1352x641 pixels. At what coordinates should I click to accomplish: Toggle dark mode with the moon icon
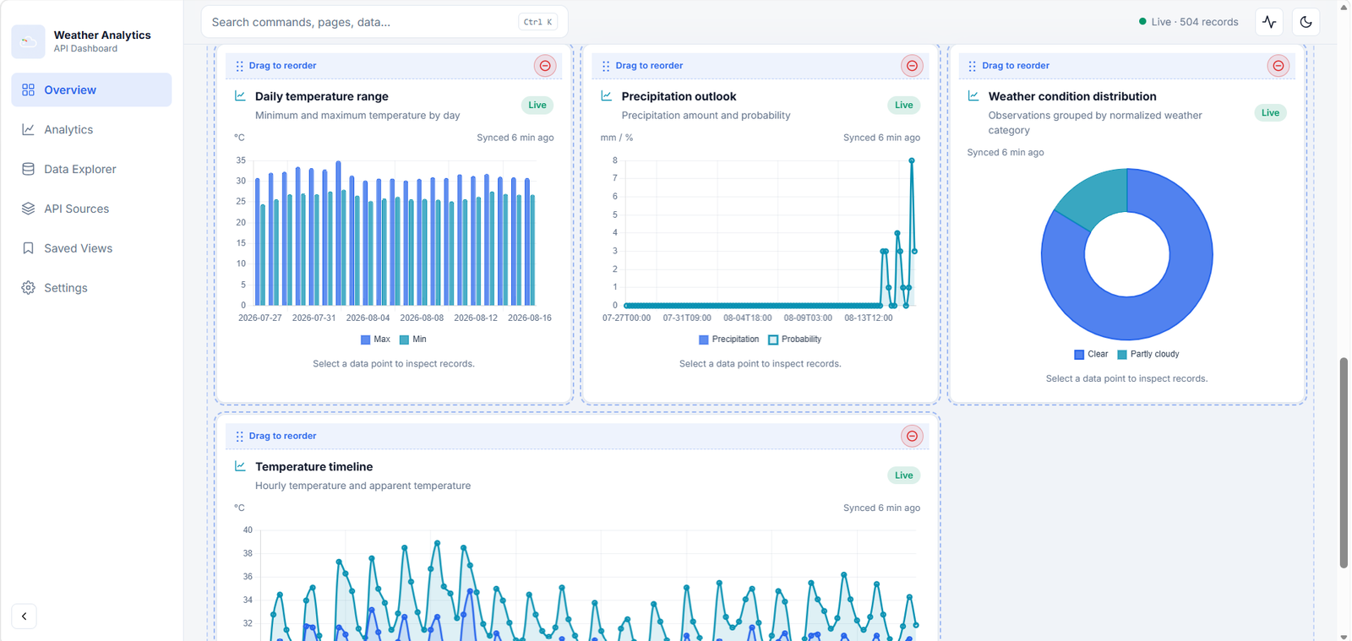(x=1306, y=22)
